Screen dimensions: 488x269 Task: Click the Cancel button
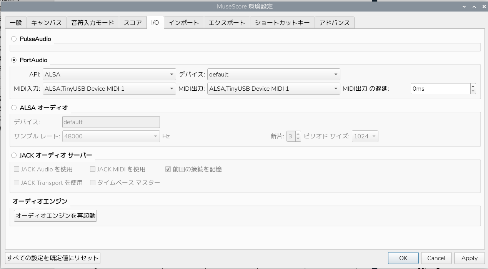click(436, 258)
